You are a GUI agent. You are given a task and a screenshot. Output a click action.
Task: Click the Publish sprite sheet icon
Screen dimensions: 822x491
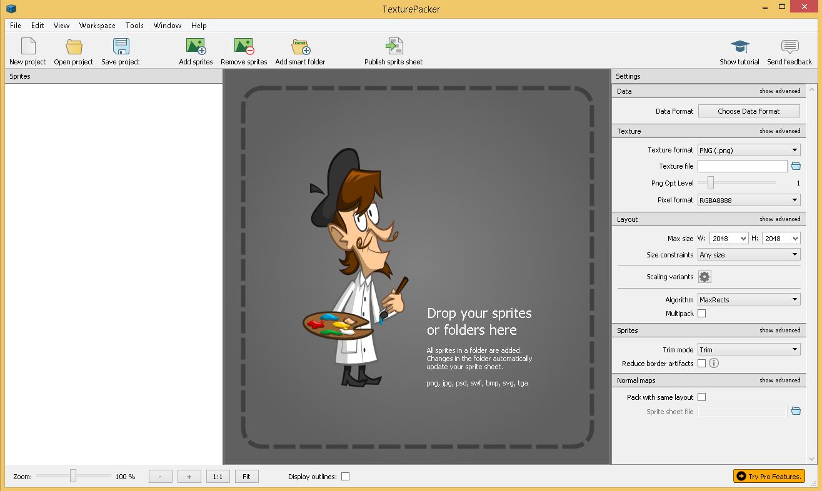point(394,46)
